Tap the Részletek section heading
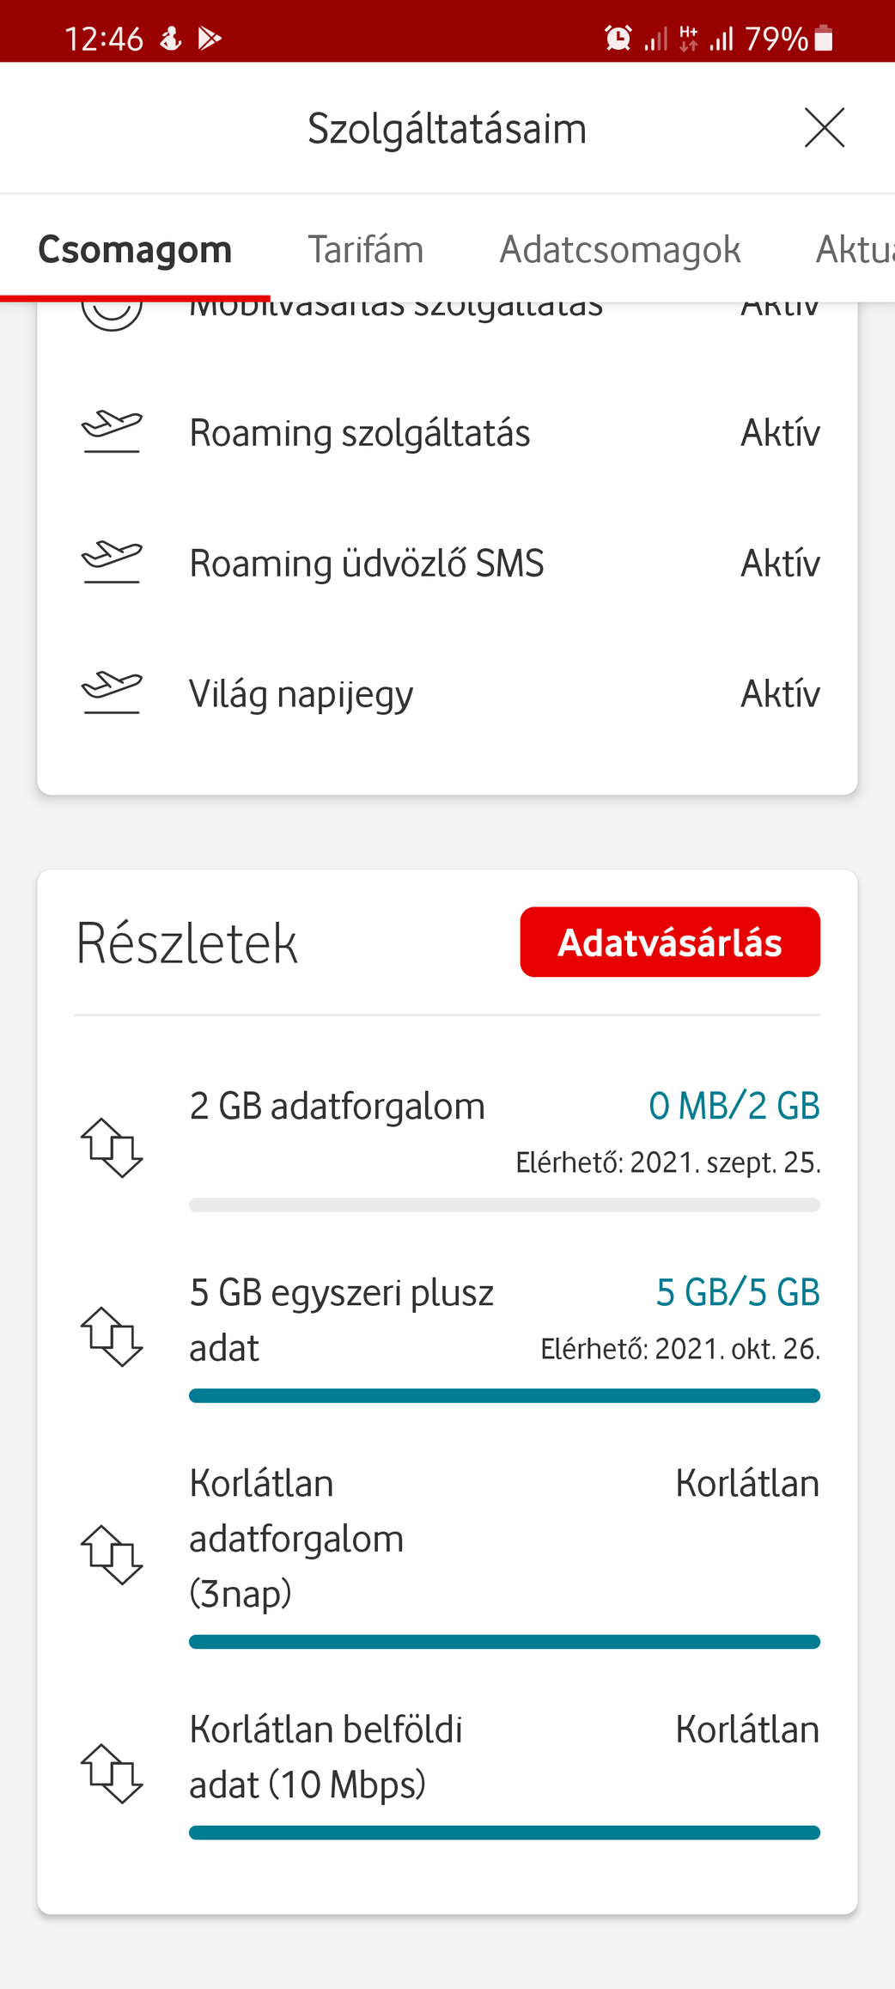This screenshot has width=895, height=1989. pyautogui.click(x=187, y=943)
